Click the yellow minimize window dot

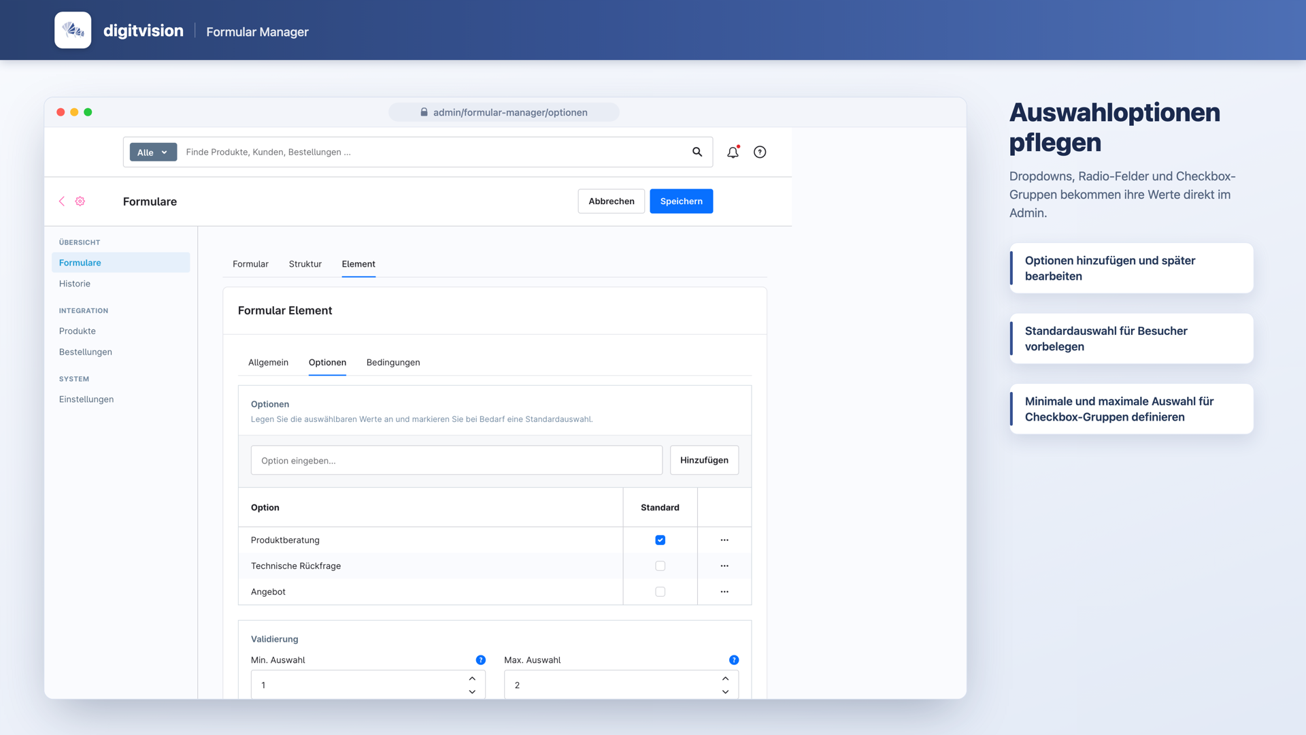click(x=74, y=112)
